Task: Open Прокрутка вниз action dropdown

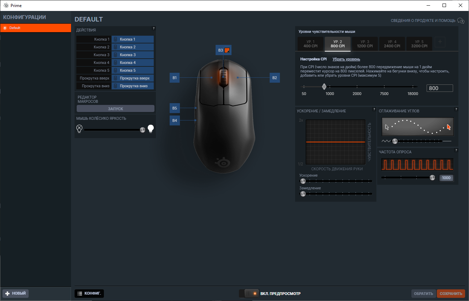Action: tap(133, 86)
